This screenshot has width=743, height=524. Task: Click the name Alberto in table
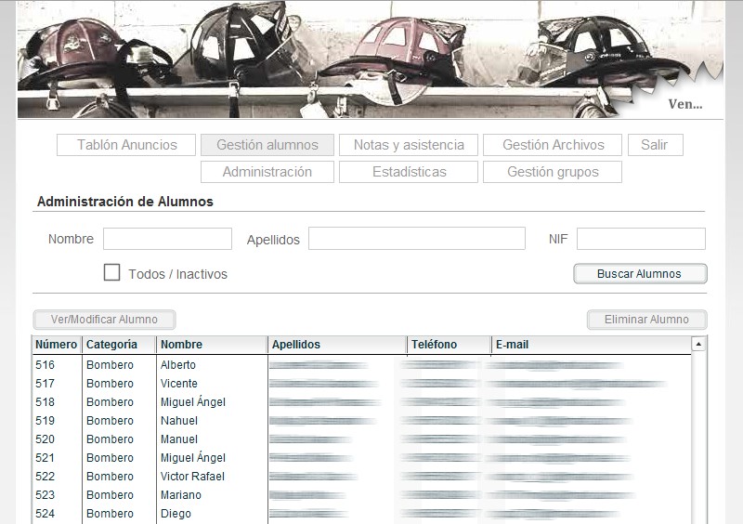click(x=177, y=365)
